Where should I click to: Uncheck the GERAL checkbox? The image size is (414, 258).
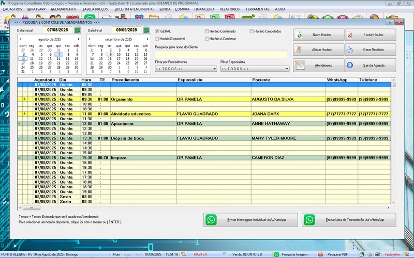(x=158, y=31)
